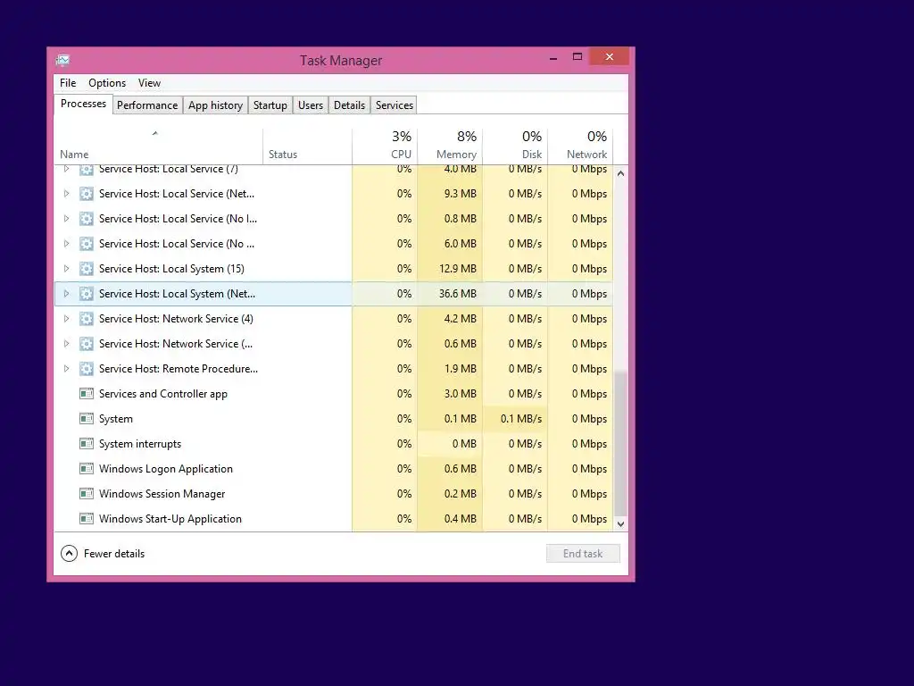Click the System interrupts process icon
The image size is (914, 686).
(x=87, y=444)
